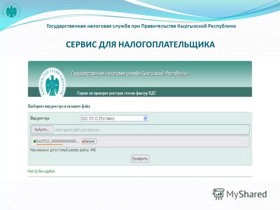Click the header 'Государственная налоговая служба' title
Screen dimensions: 280x210
pyautogui.click(x=129, y=73)
